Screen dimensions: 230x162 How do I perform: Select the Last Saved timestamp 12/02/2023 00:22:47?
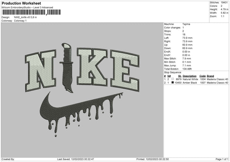click(x=82, y=159)
